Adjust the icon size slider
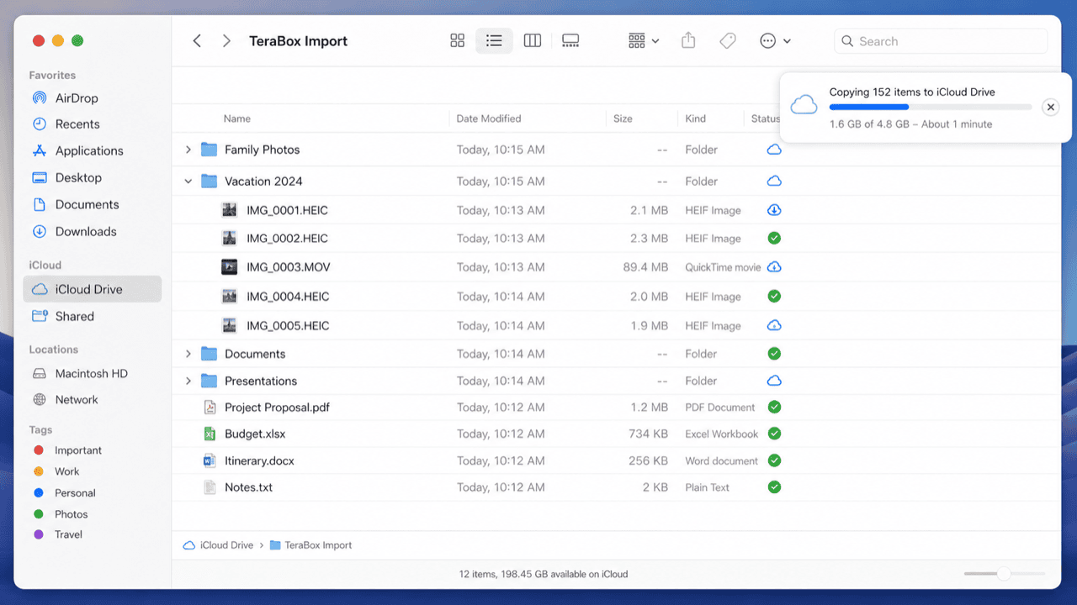 tap(1004, 574)
